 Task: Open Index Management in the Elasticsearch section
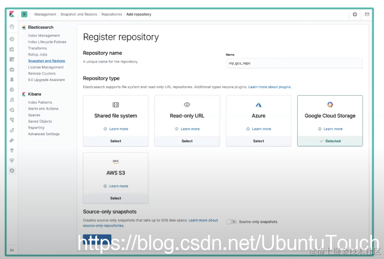tap(44, 36)
